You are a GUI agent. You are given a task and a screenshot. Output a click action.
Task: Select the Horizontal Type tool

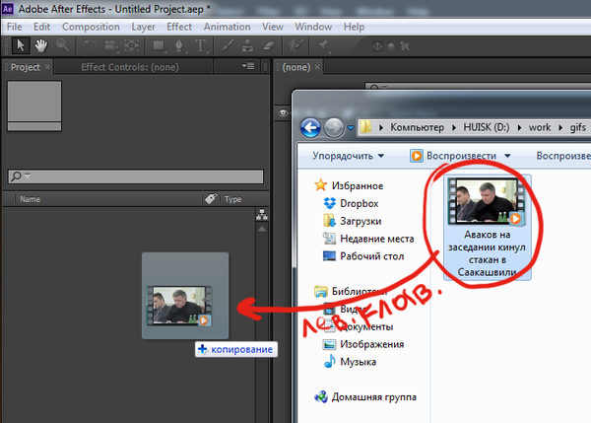(201, 46)
